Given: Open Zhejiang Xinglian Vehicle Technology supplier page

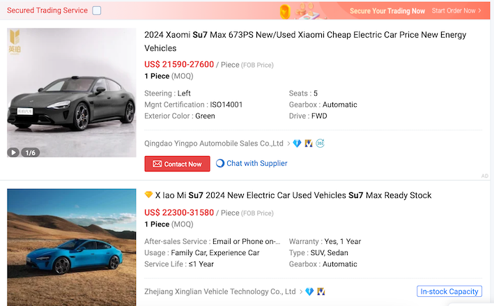Looking at the screenshot, I should click(x=219, y=291).
